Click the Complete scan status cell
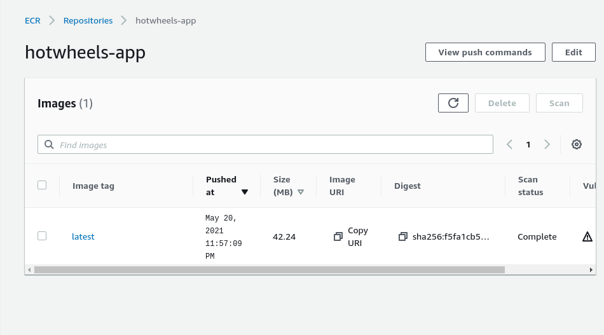The image size is (604, 335). [537, 237]
